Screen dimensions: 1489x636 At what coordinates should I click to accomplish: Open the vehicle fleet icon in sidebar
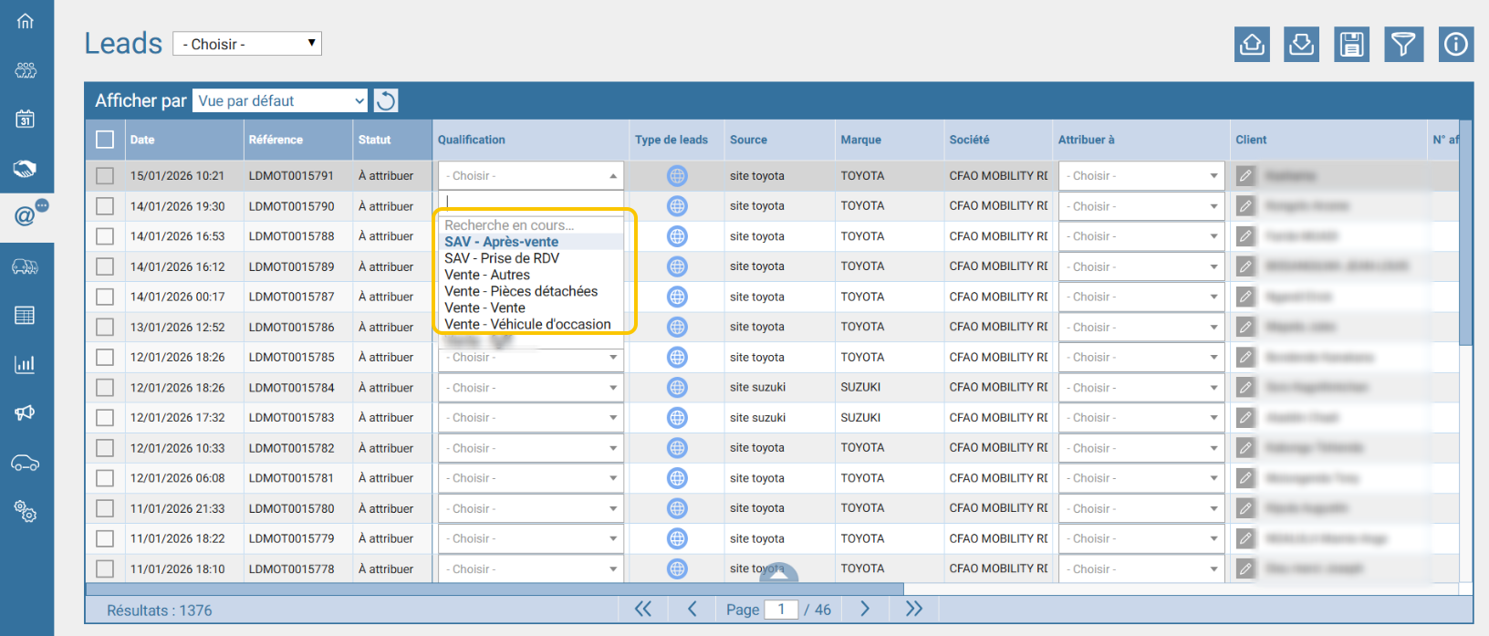tap(26, 267)
